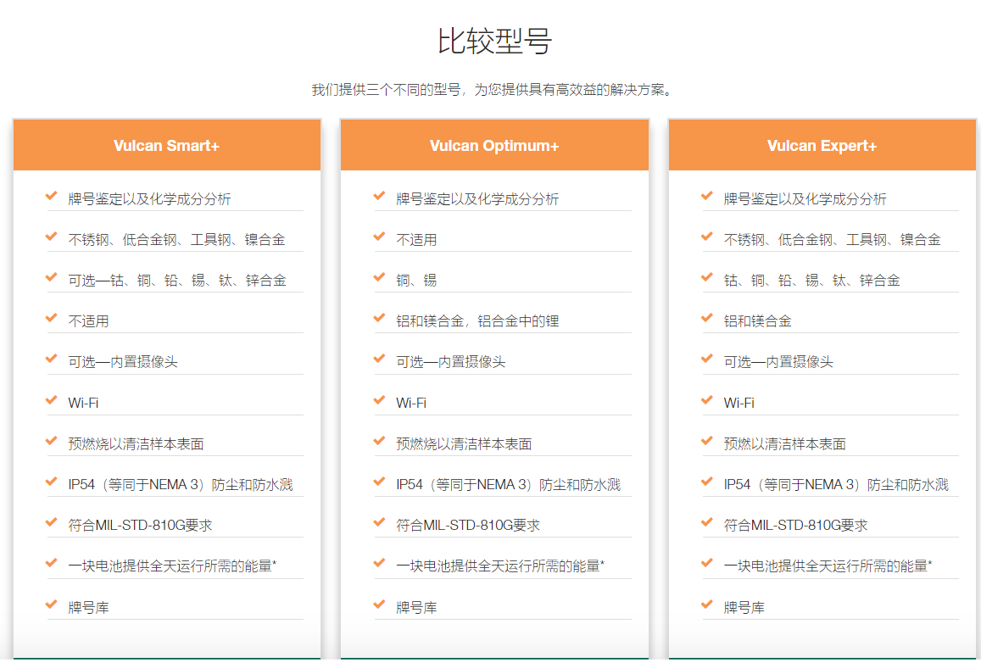Select the Vulcan Optimum+ orange header

coord(494,145)
